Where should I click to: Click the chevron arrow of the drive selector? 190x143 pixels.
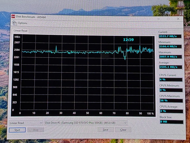[125, 123]
